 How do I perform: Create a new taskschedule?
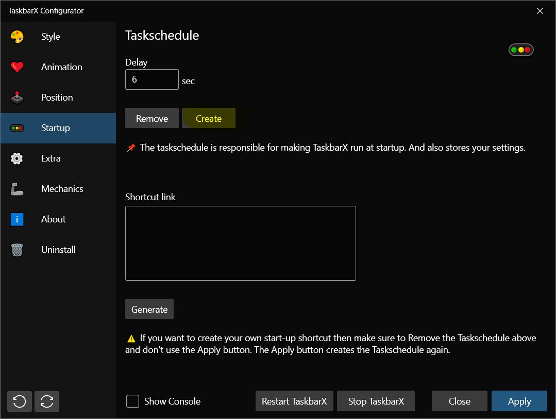click(209, 118)
